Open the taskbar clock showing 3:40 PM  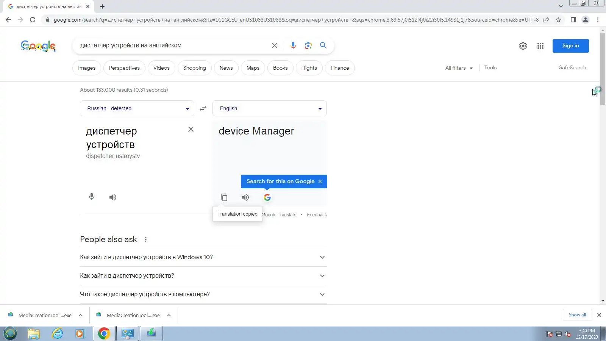(x=587, y=334)
